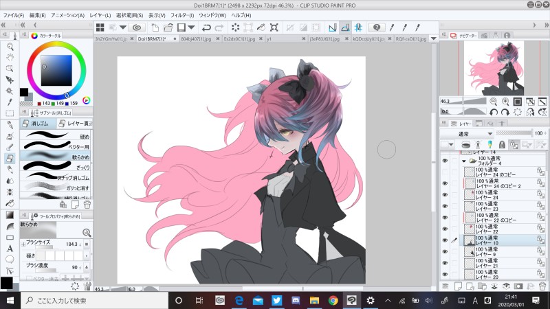The image size is (550, 309).
Task: Open レイヤー(L) menu
Action: [x=100, y=15]
